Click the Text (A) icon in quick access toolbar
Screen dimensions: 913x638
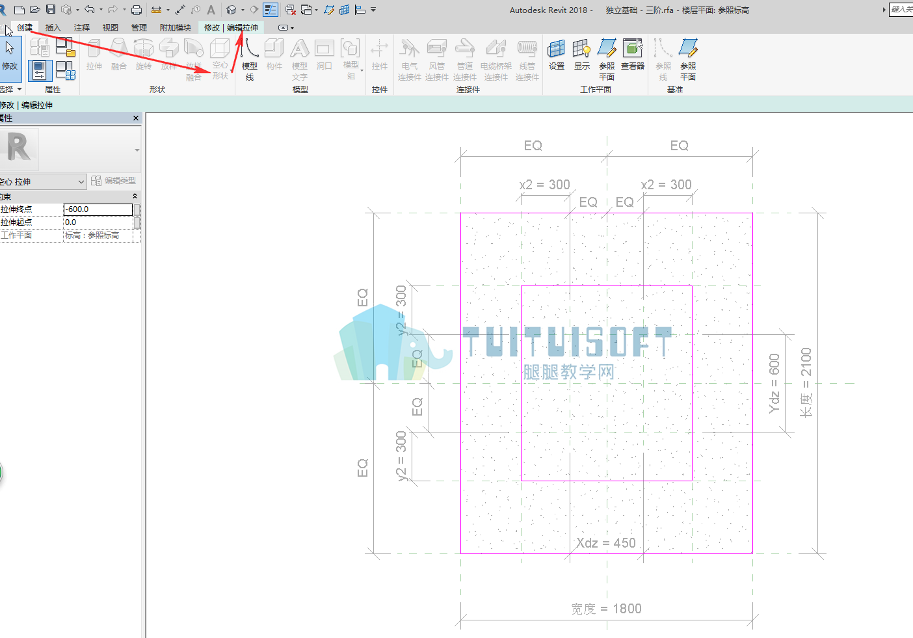tap(211, 10)
